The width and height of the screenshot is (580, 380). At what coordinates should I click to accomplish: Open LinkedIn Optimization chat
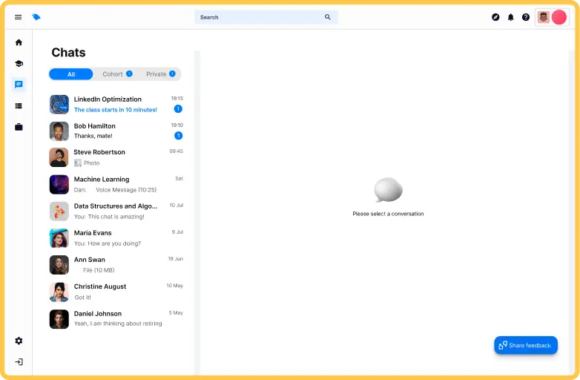[116, 105]
